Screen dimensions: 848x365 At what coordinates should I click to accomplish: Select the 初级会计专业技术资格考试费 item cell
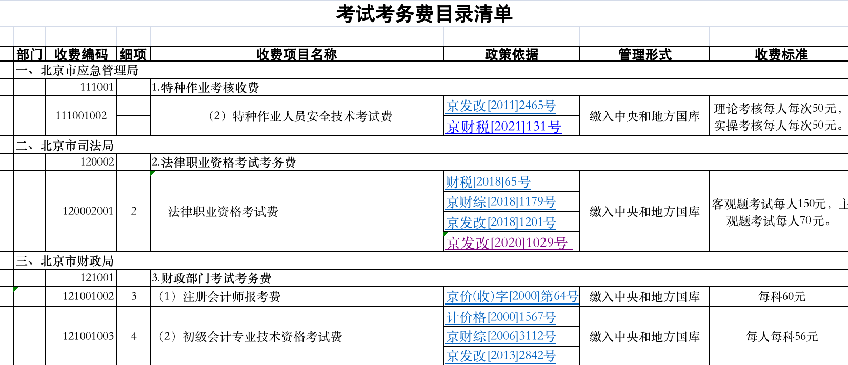coord(250,336)
